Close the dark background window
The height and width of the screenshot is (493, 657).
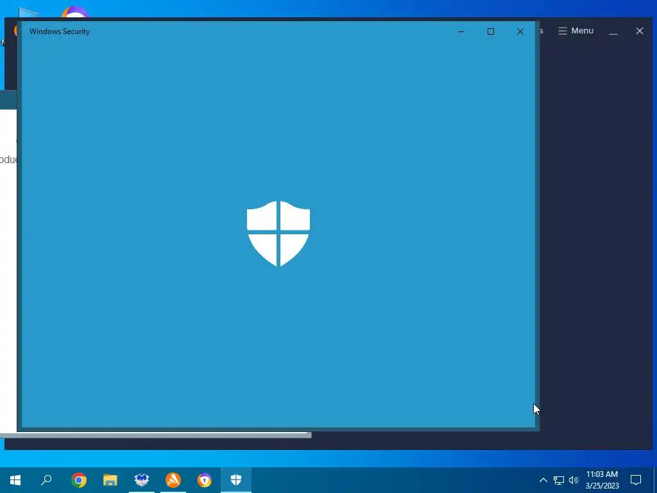pos(640,31)
